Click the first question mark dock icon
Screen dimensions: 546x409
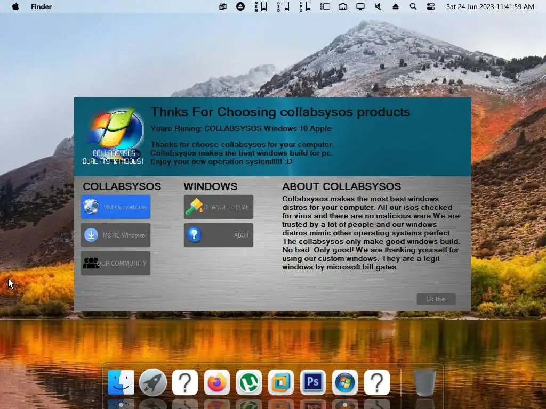(x=185, y=382)
